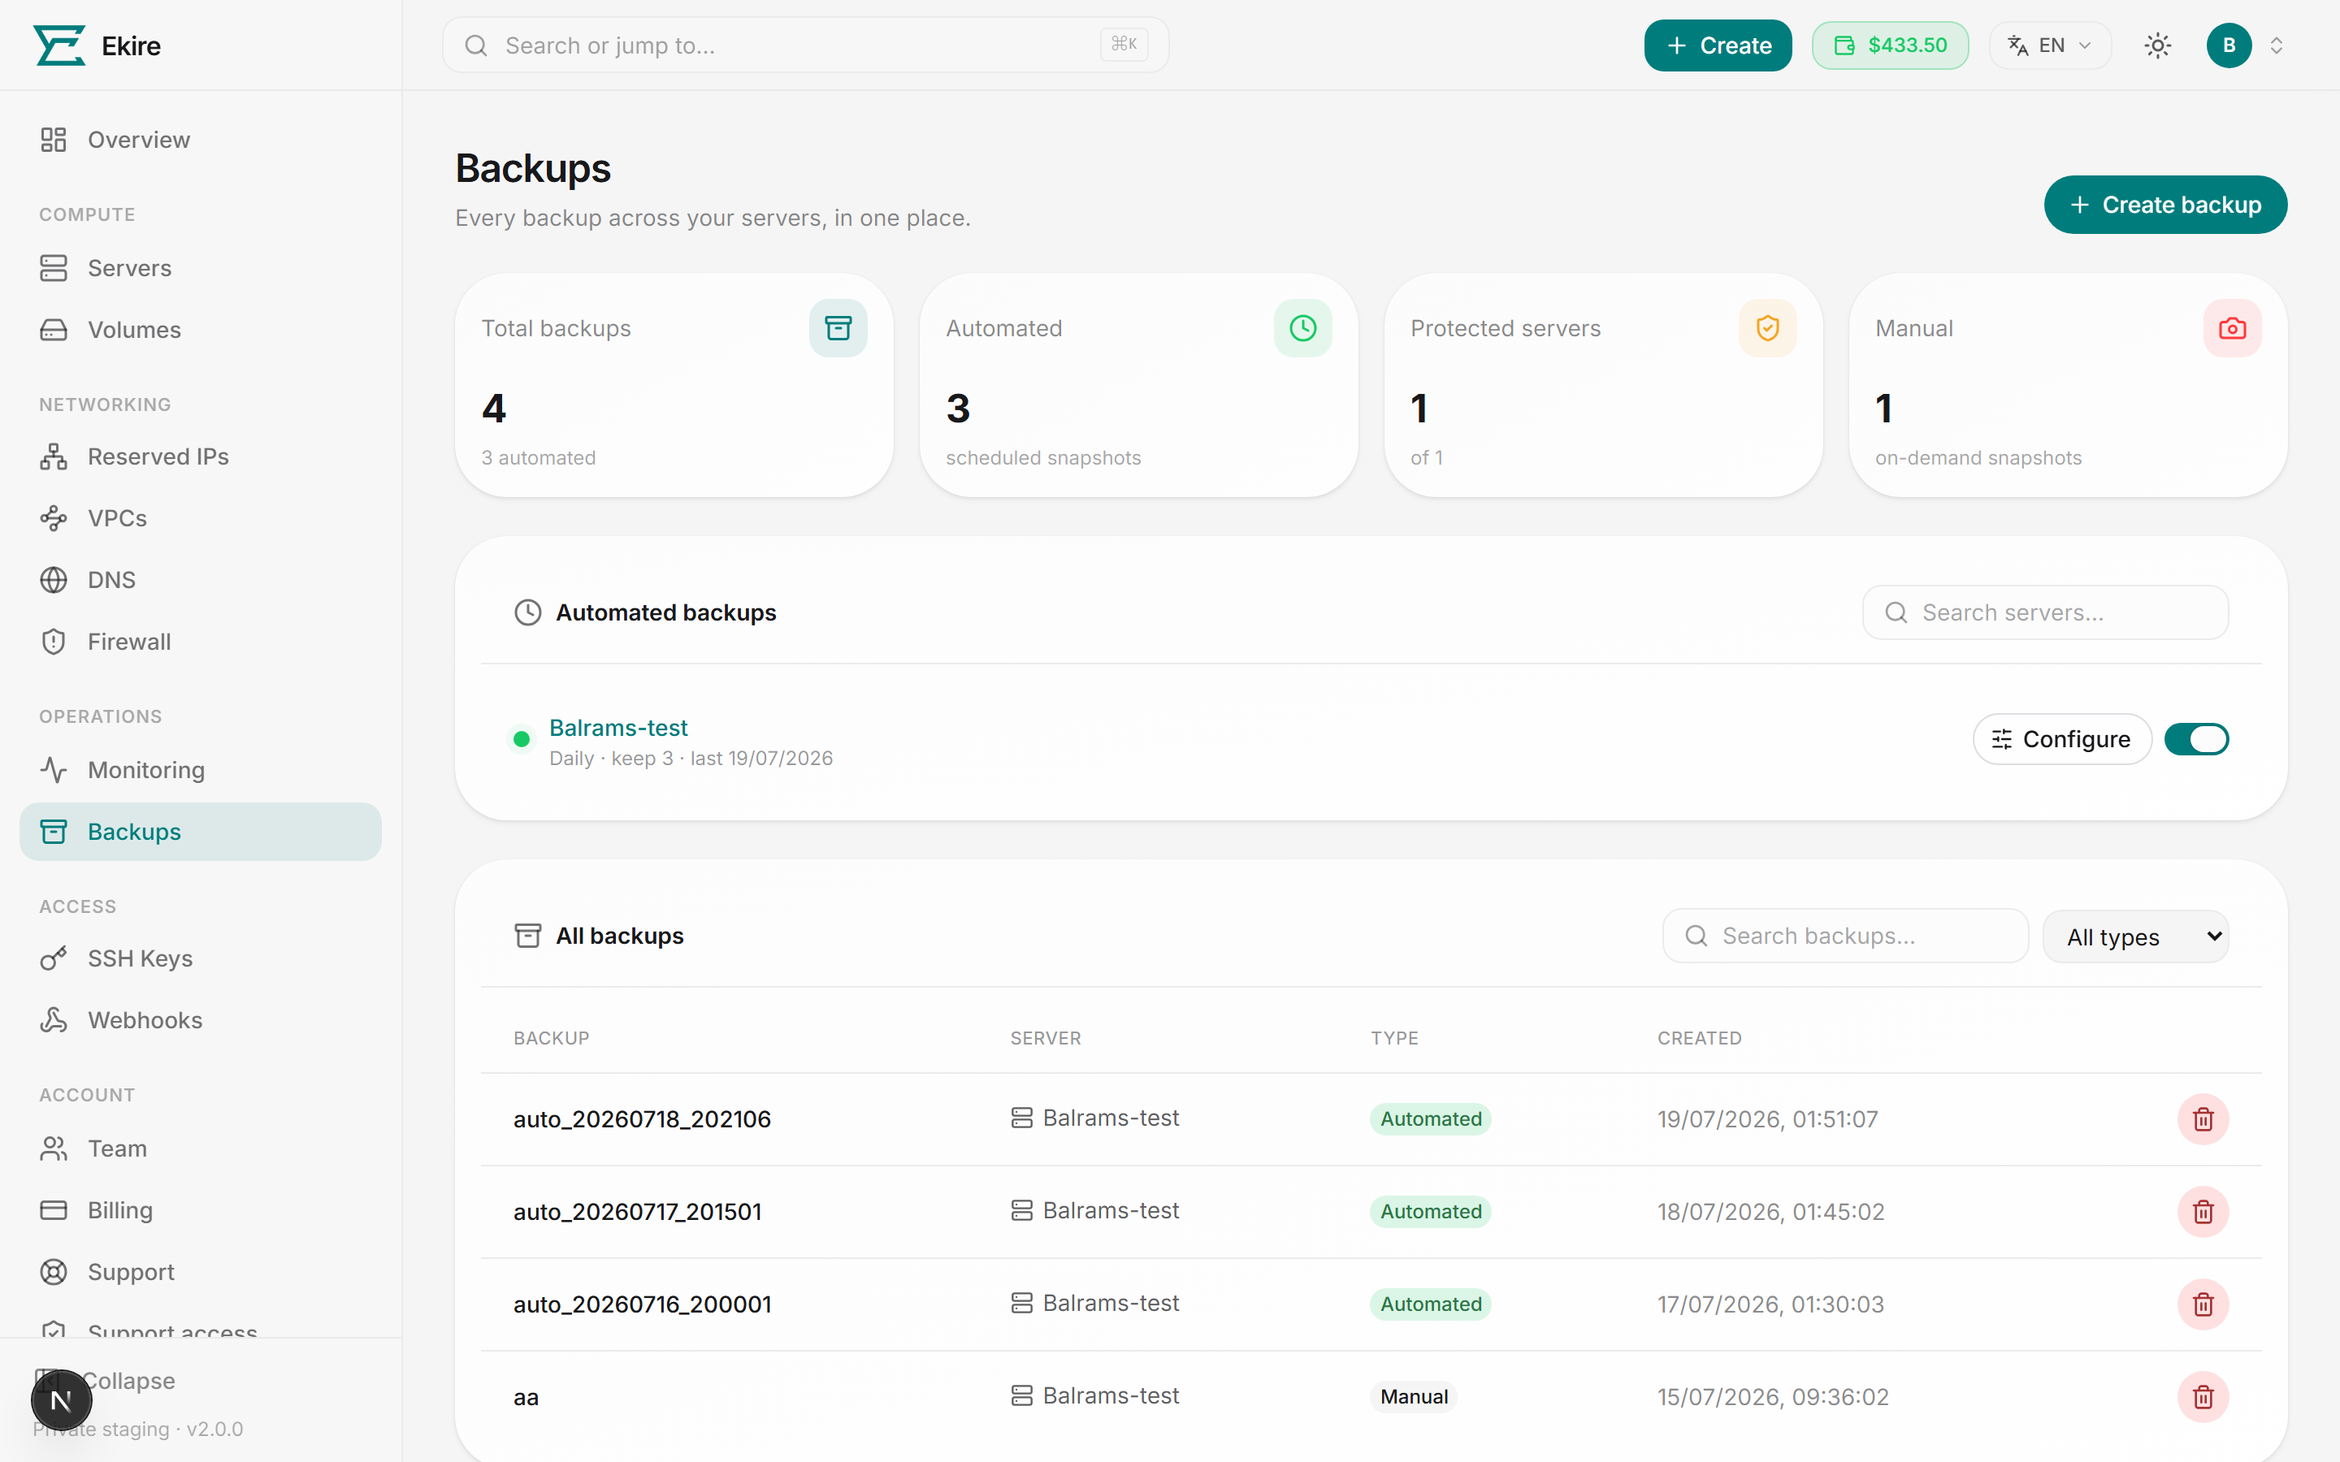The image size is (2340, 1462).
Task: Click Create backup button
Action: [x=2165, y=205]
